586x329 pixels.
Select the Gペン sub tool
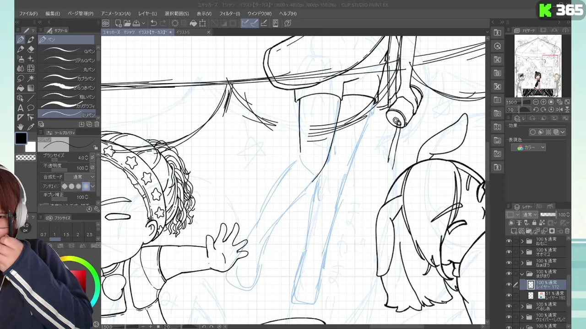(x=67, y=51)
